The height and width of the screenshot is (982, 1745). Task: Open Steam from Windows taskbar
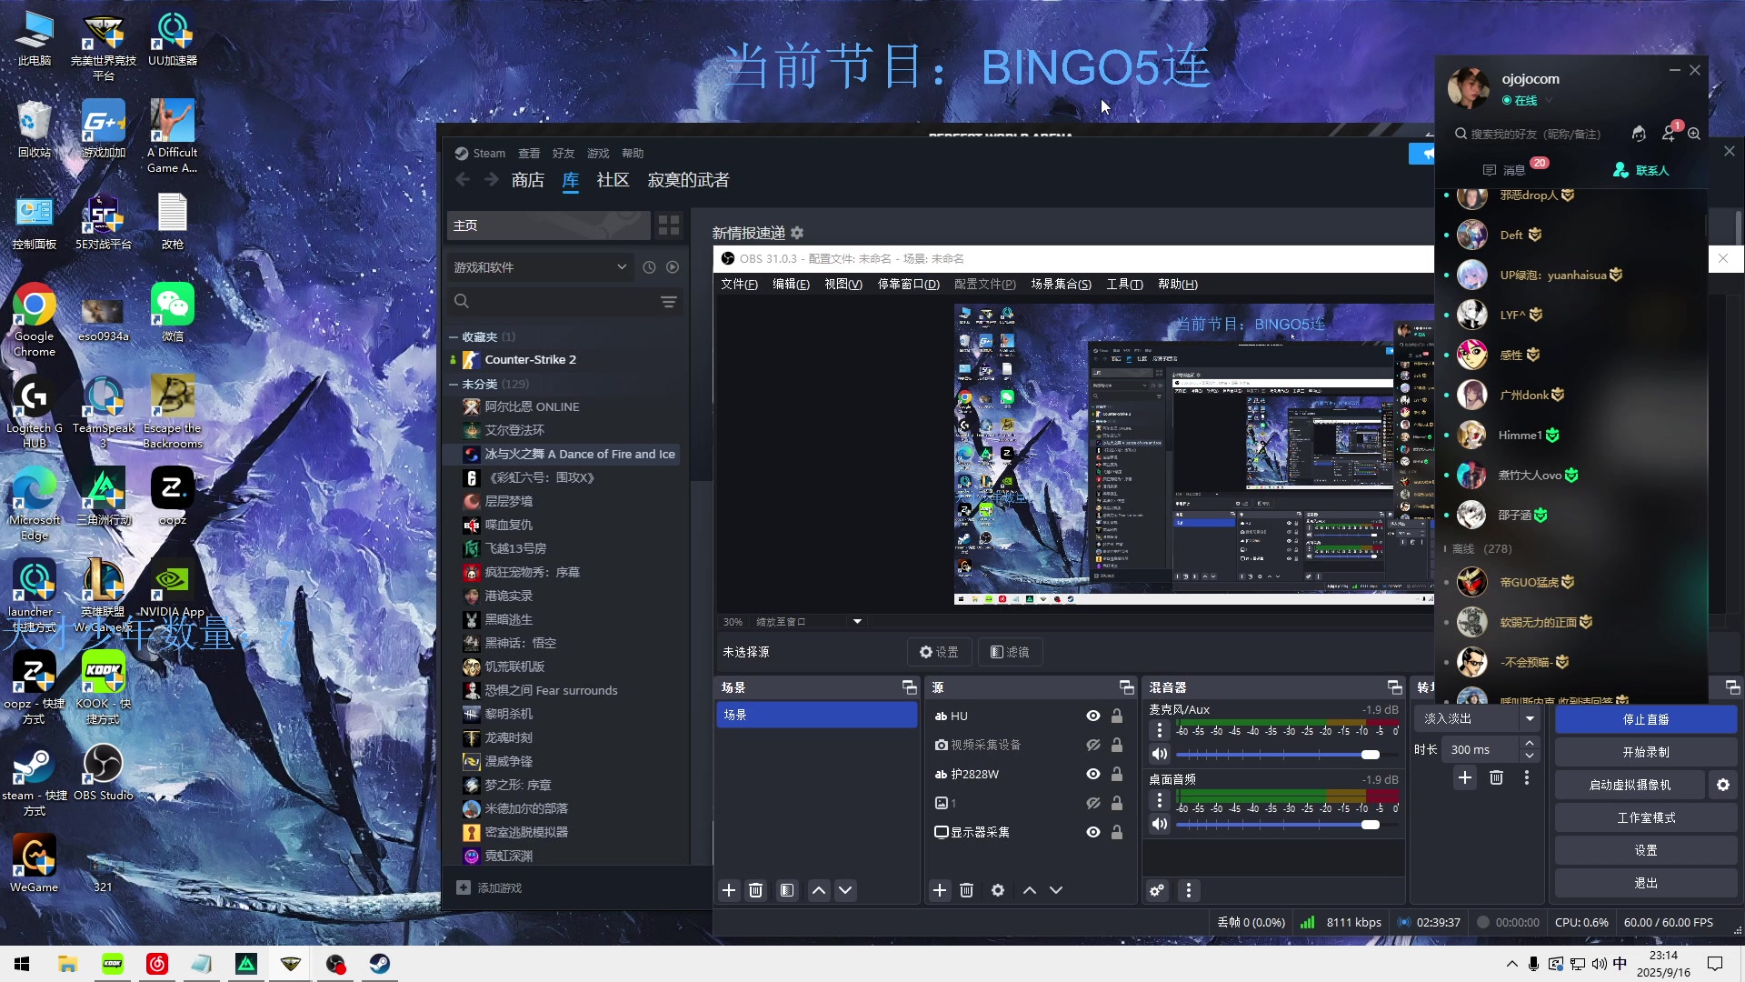[x=379, y=964]
